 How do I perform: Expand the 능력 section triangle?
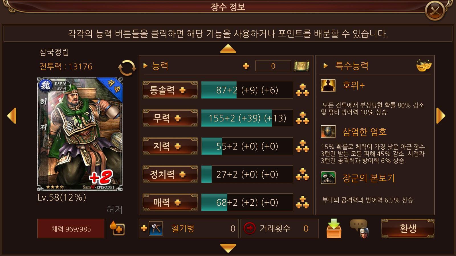(x=145, y=66)
